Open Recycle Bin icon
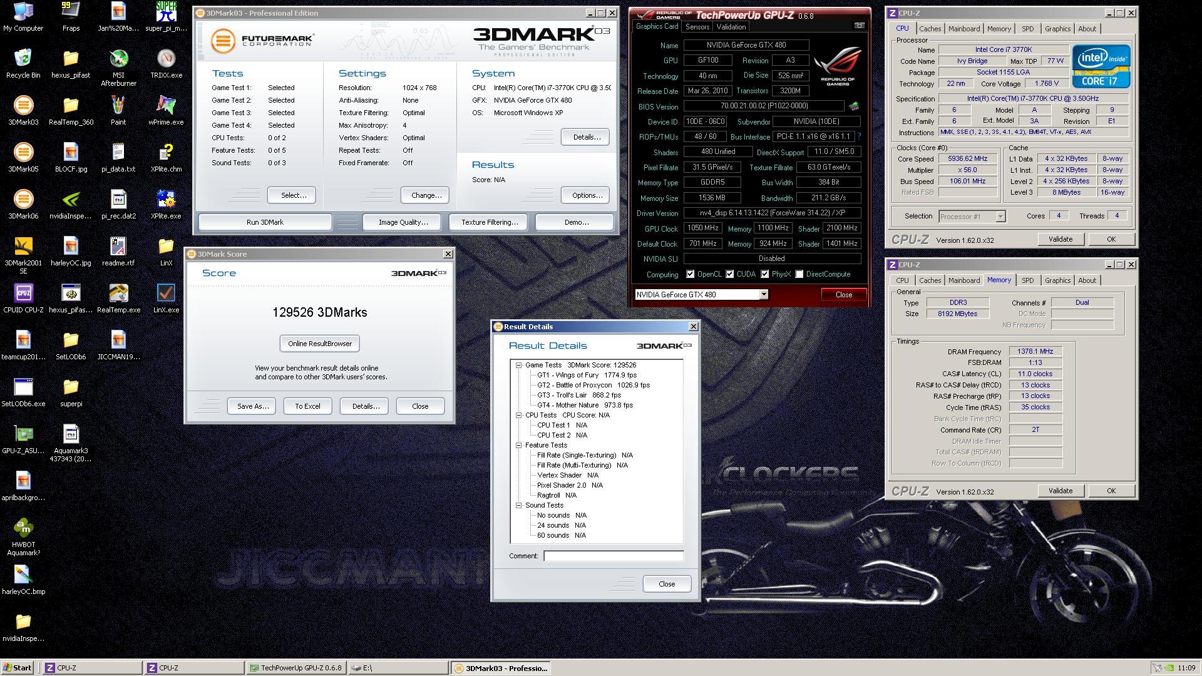 pyautogui.click(x=23, y=64)
